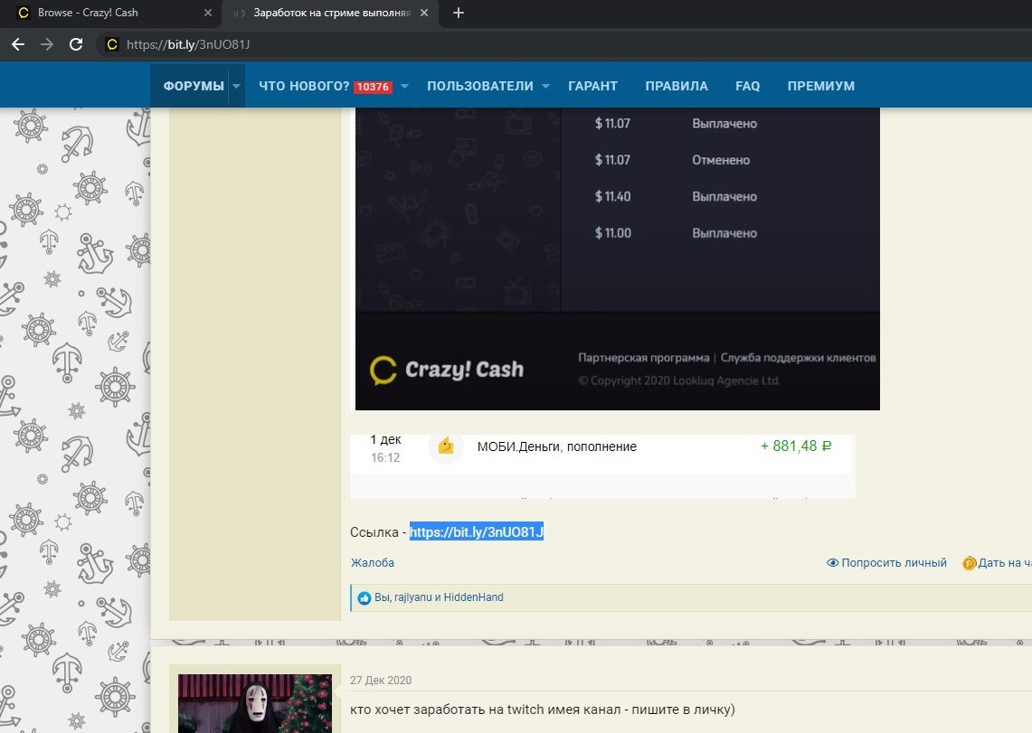The image size is (1032, 733).
Task: Expand the ФОРУМЫ dropdown arrow
Action: pos(236,86)
